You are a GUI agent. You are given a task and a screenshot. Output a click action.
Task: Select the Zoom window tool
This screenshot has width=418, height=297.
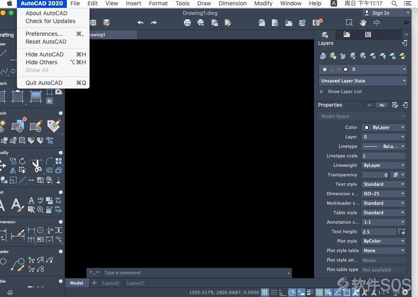tap(349, 23)
